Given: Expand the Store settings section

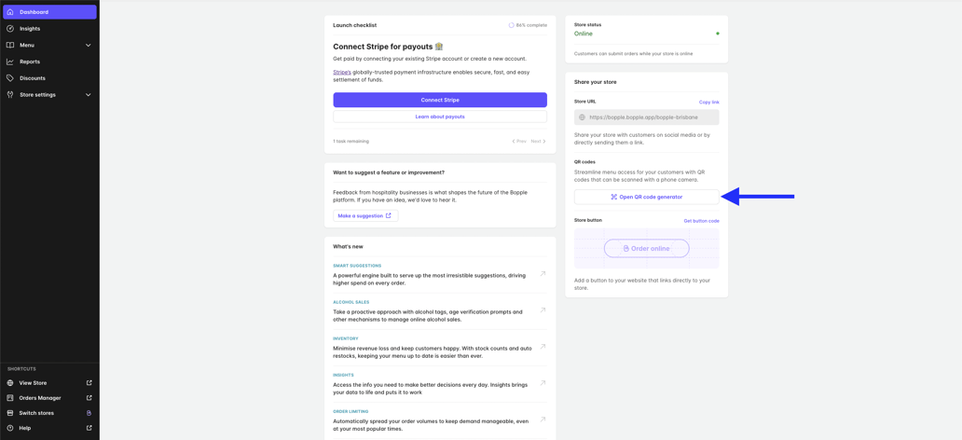Looking at the screenshot, I should [x=89, y=94].
